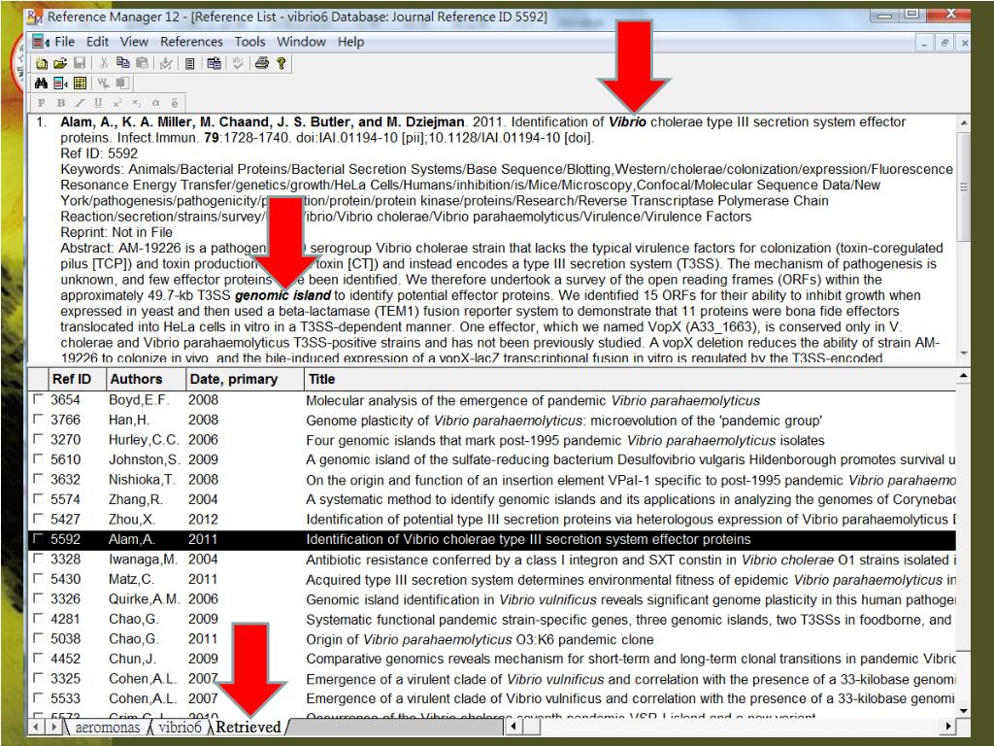The width and height of the screenshot is (994, 746).
Task: Open the Edit menu
Action: pos(98,42)
